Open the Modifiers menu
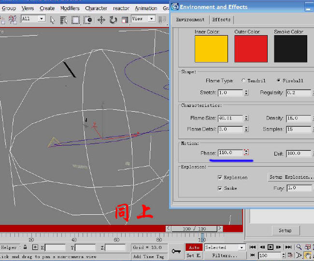The height and width of the screenshot is (261, 314). [70, 8]
